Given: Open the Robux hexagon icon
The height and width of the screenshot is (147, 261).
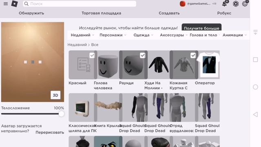Looking at the screenshot, I should [x=236, y=4].
